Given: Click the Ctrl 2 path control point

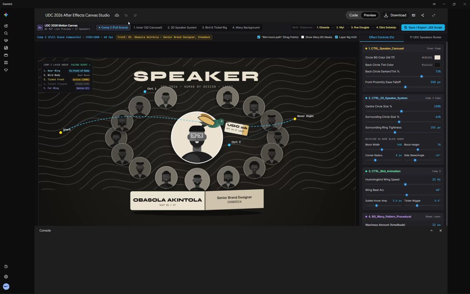Looking at the screenshot, I should [x=229, y=145].
